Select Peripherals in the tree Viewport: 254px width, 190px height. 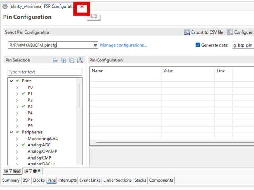click(32, 132)
